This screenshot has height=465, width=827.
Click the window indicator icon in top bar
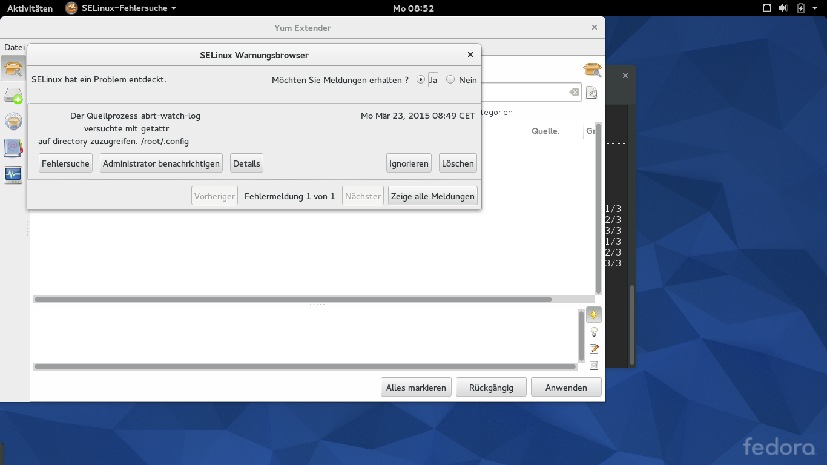[x=766, y=8]
